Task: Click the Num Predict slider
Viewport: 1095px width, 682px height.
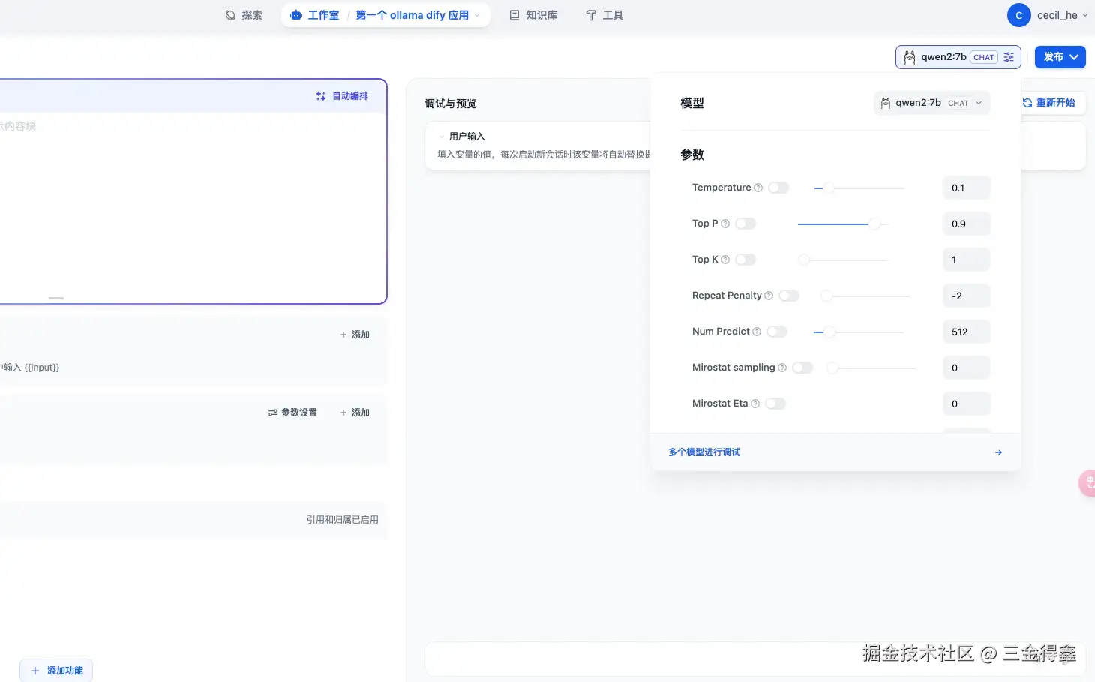Action: pos(859,332)
